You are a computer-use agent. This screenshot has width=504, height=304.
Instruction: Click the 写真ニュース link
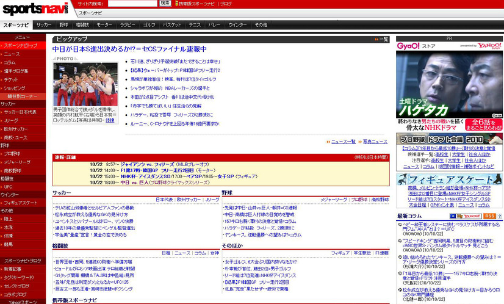[x=375, y=142]
